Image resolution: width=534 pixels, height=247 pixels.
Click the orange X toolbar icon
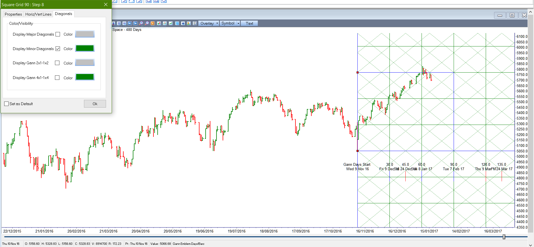point(153,23)
